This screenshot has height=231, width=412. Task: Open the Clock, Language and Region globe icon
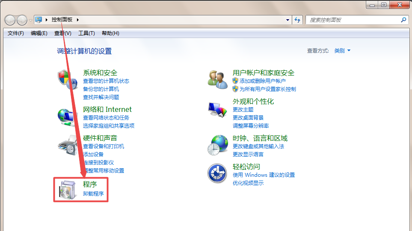coord(217,145)
